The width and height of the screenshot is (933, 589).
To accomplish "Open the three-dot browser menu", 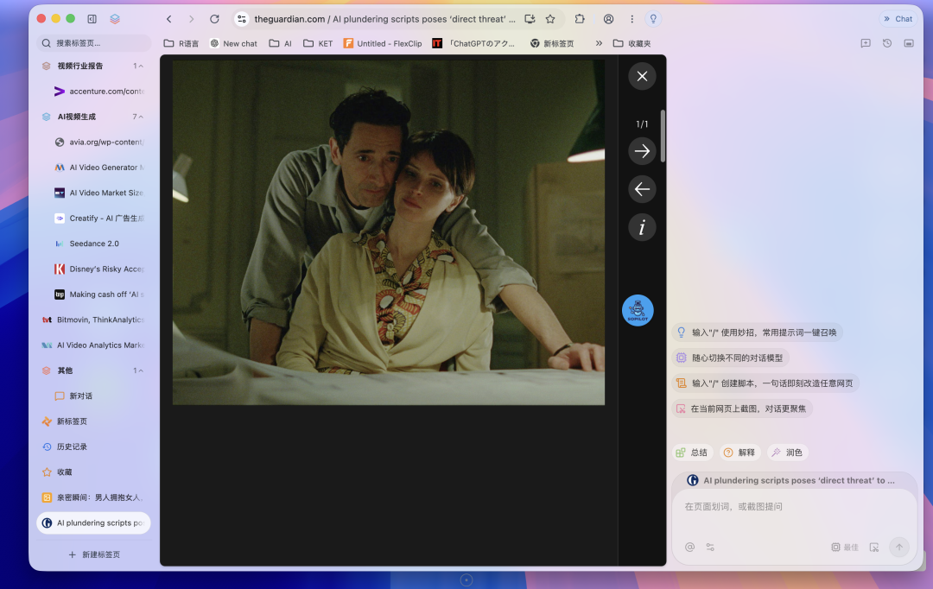I will [x=632, y=19].
